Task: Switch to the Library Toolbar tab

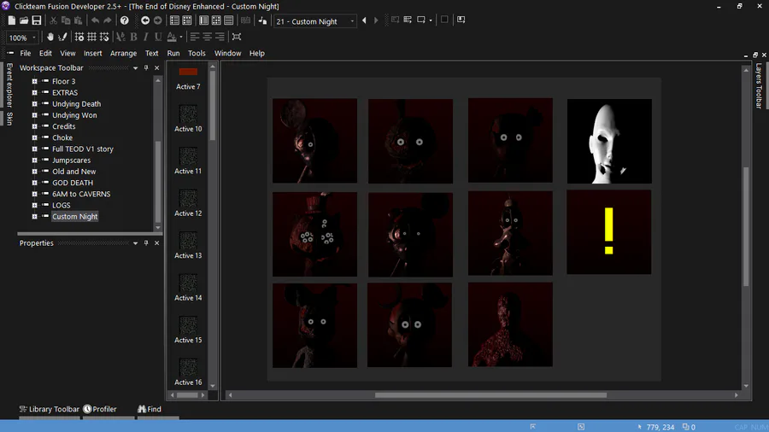Action: (49, 409)
